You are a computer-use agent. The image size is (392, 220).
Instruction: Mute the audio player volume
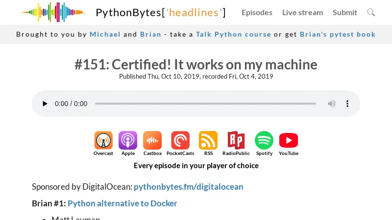(332, 104)
